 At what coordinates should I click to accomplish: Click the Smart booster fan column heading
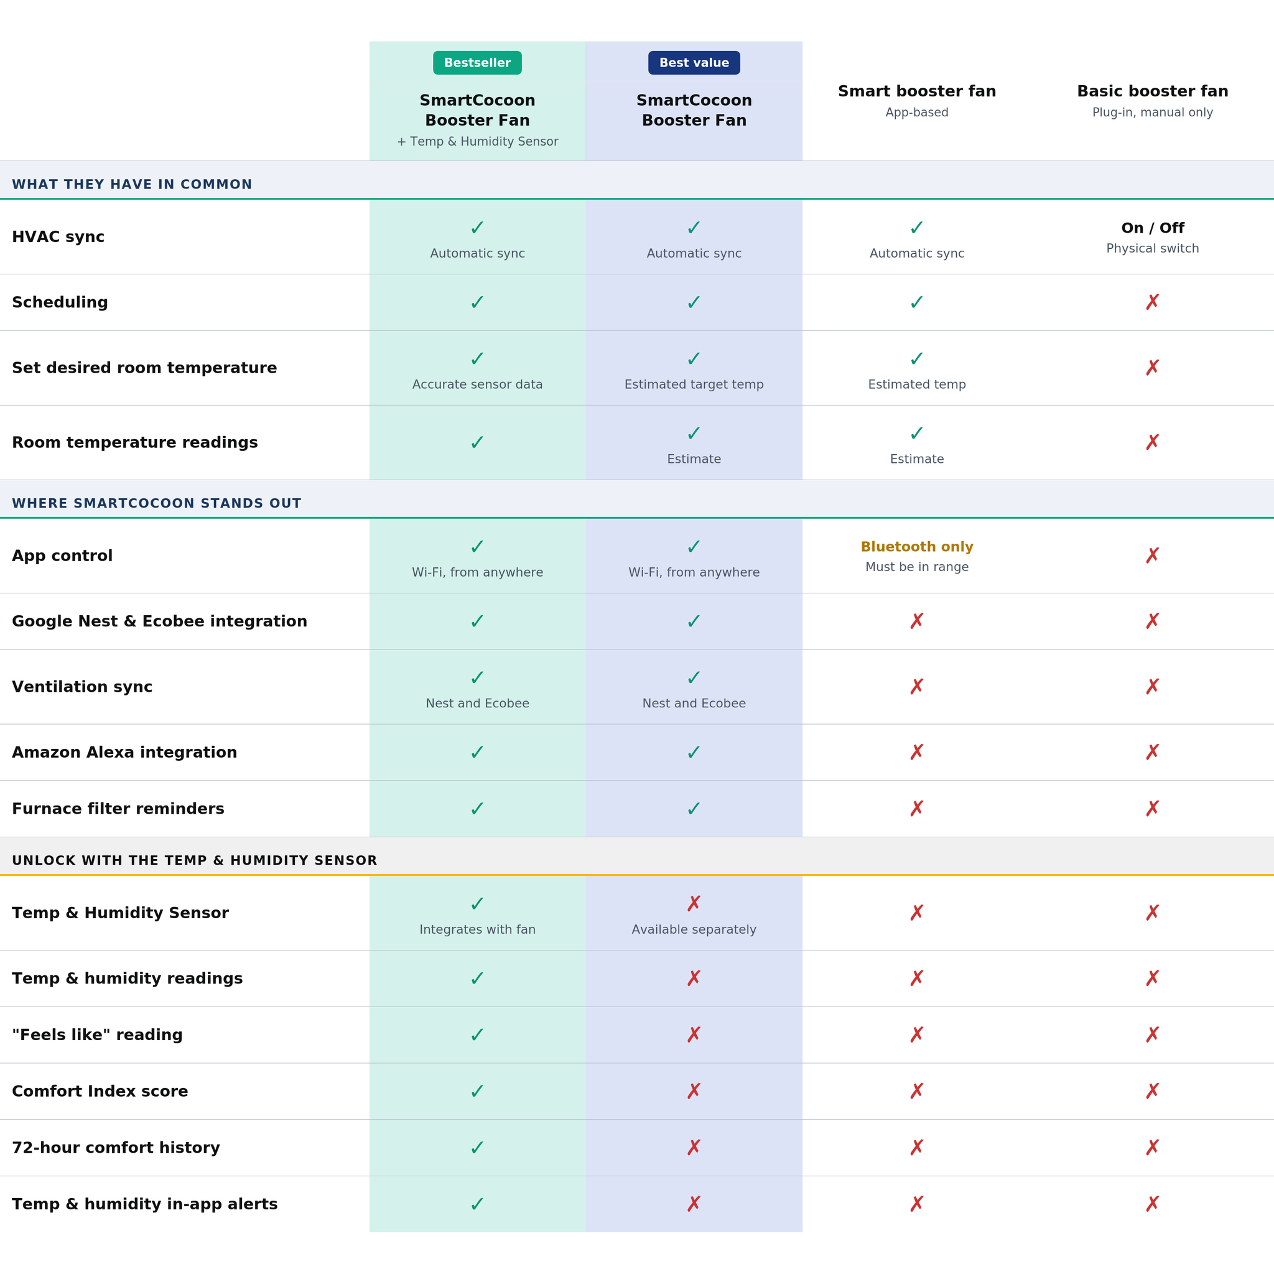pyautogui.click(x=916, y=91)
